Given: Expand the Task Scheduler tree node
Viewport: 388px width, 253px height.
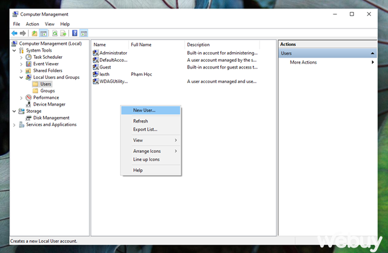Looking at the screenshot, I should (x=21, y=57).
